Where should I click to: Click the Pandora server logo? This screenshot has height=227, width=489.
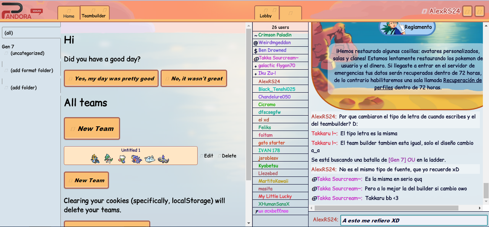(x=22, y=11)
